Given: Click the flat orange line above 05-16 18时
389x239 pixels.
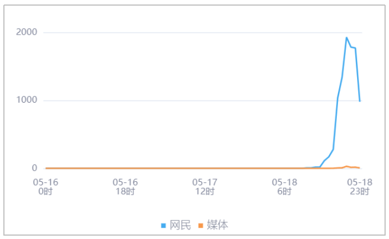Looking at the screenshot, I should click(125, 168).
